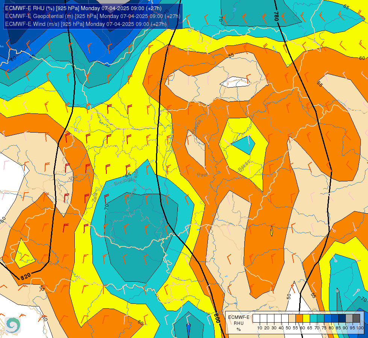Viewport: 368px width, 338px height.
Task: Click the legend value label 100
Action: point(360,328)
